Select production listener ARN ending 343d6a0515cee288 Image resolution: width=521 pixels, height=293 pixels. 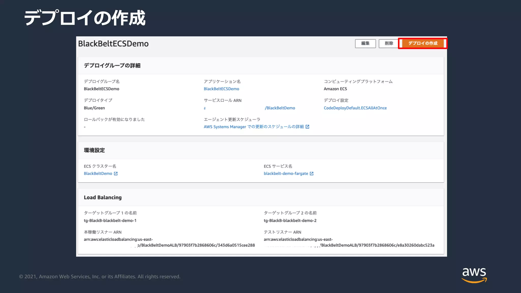click(x=169, y=242)
